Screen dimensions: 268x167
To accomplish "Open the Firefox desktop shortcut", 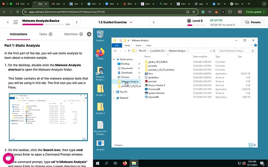I will (100, 52).
